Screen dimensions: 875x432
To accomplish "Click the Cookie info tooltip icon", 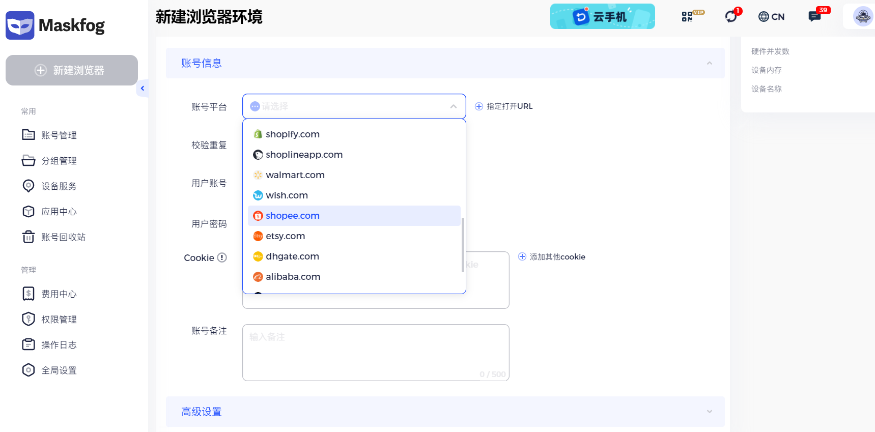I will 222,257.
